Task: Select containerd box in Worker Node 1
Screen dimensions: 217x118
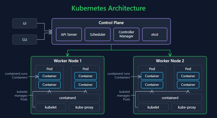Action: 68,98
